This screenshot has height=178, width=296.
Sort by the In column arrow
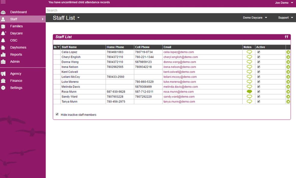click(x=58, y=47)
